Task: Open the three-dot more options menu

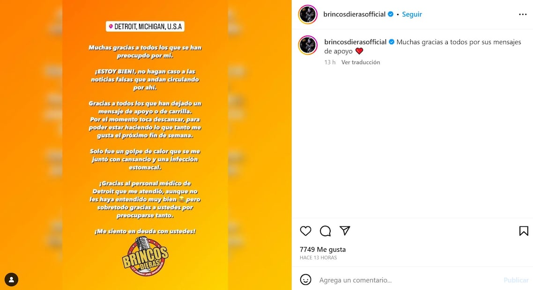Action: coord(523,14)
